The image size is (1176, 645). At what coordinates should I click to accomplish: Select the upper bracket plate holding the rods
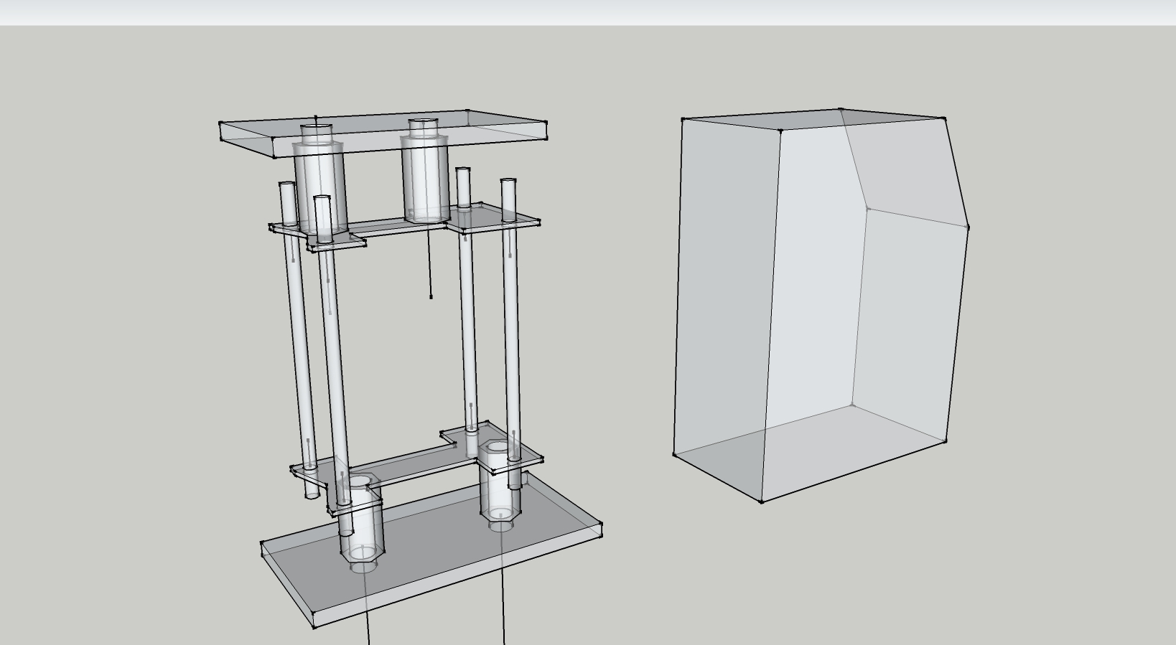(x=404, y=226)
